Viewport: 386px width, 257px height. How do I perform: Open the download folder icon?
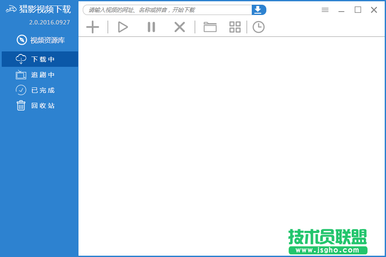(210, 27)
